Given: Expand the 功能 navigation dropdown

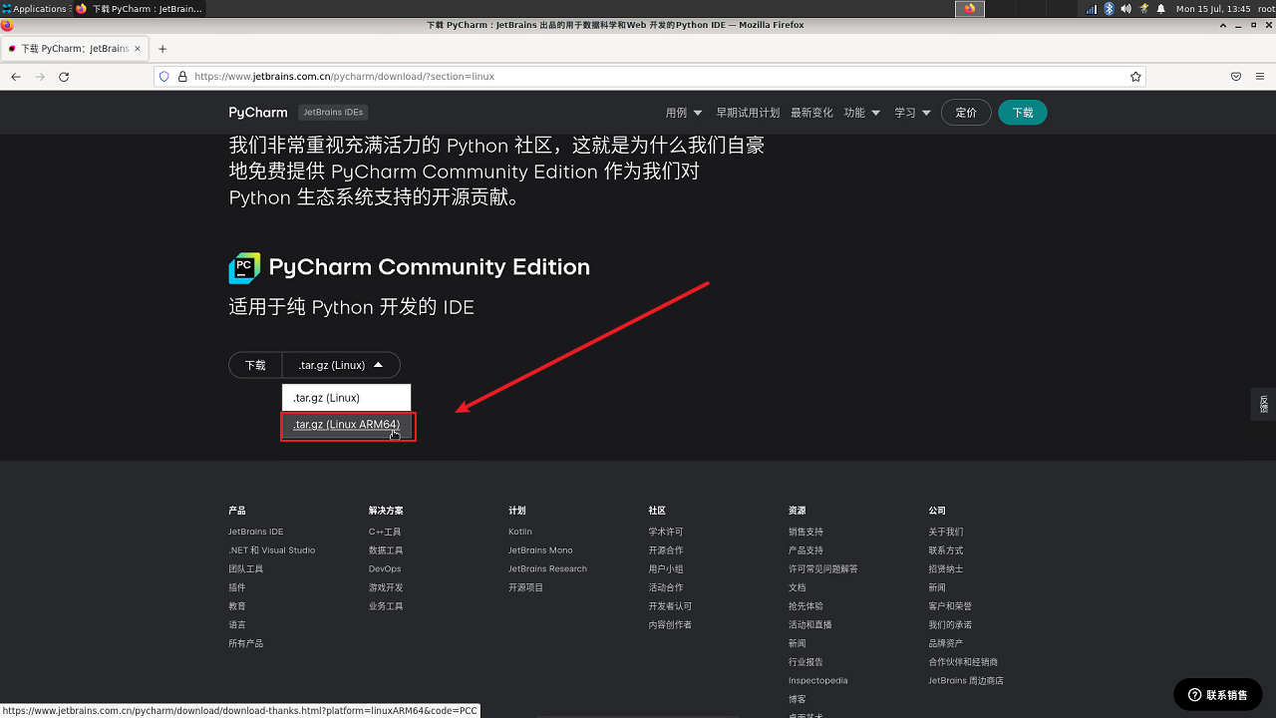Looking at the screenshot, I should click(x=861, y=113).
